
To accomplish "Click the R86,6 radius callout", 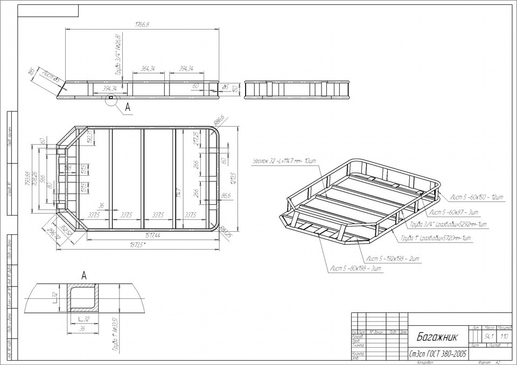I will (219, 120).
